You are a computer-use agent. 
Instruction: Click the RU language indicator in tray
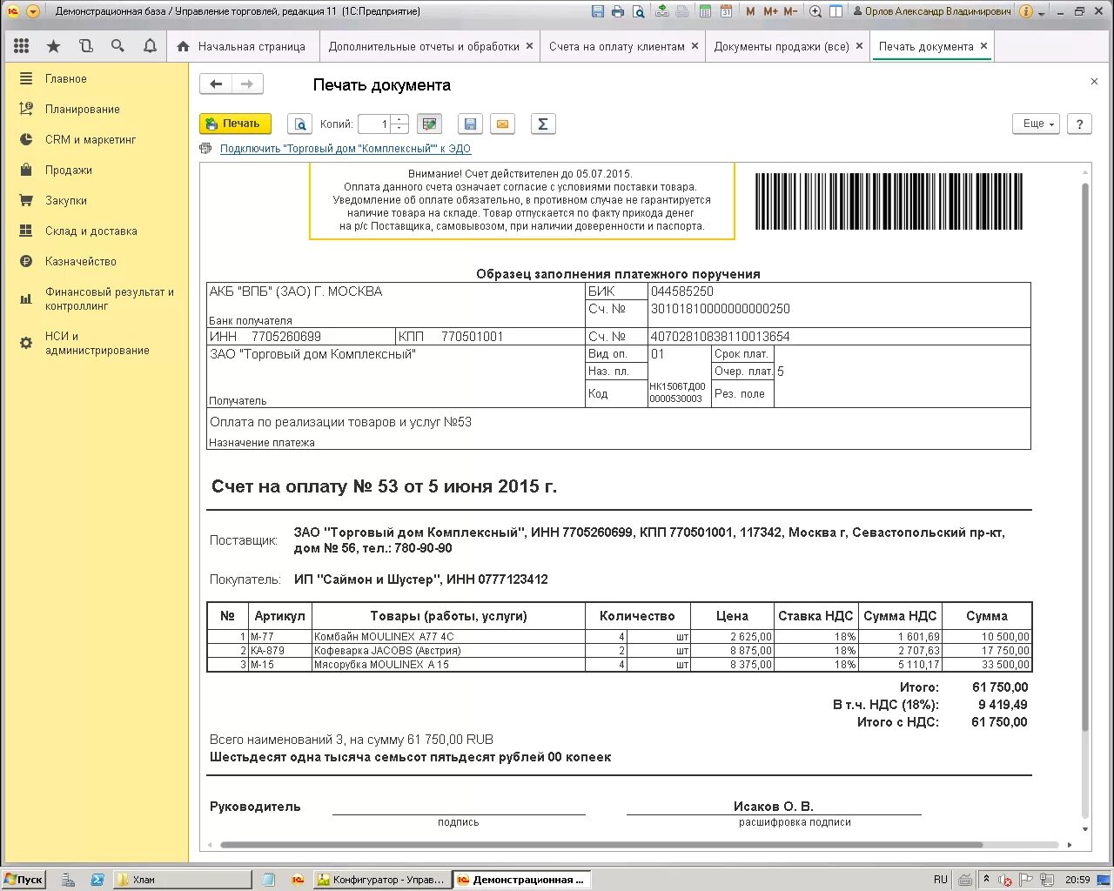coord(941,880)
